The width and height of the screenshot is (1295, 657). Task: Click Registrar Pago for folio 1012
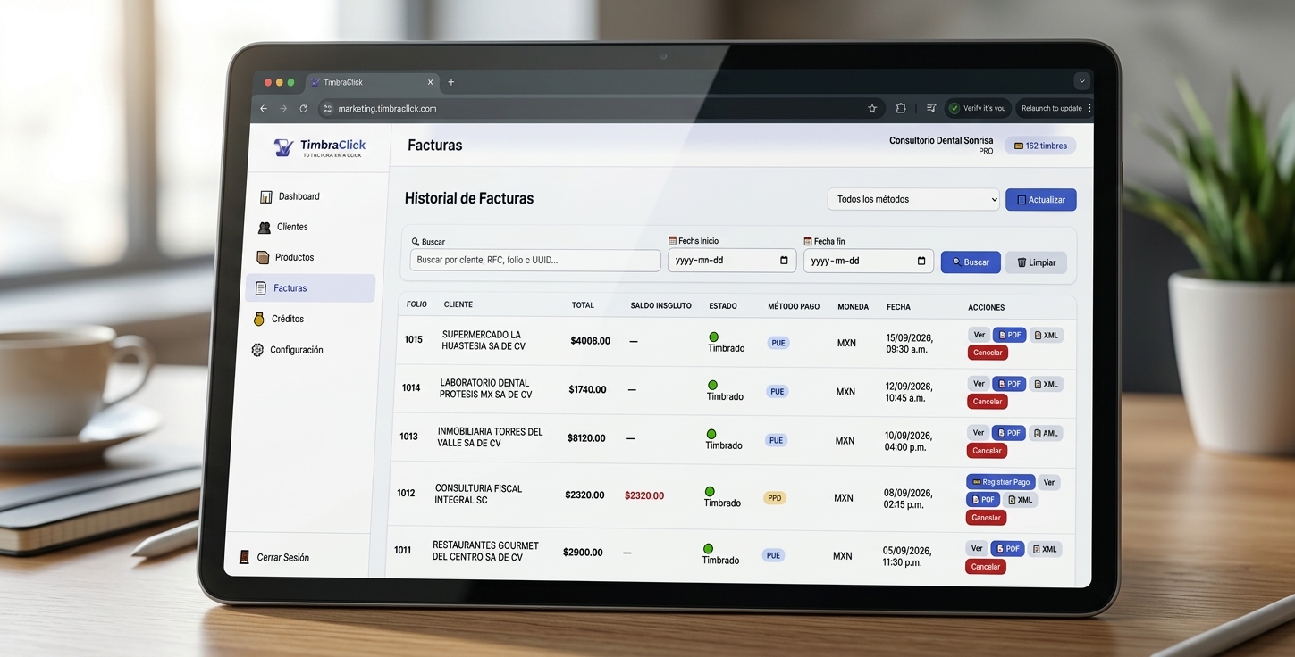[x=1001, y=482]
